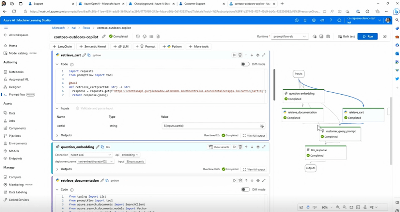The height and width of the screenshot is (212, 400).
Task: Collapse the left navigation hamburger menu
Action: [x=6, y=28]
